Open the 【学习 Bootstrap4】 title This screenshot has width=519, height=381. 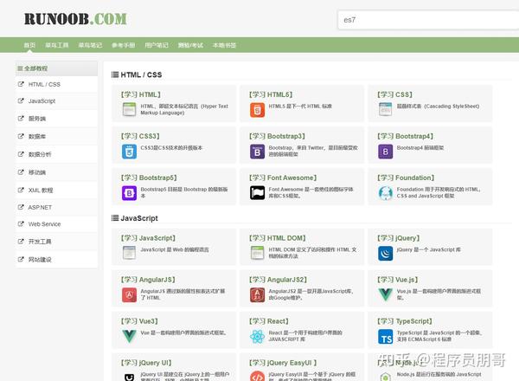tap(405, 136)
